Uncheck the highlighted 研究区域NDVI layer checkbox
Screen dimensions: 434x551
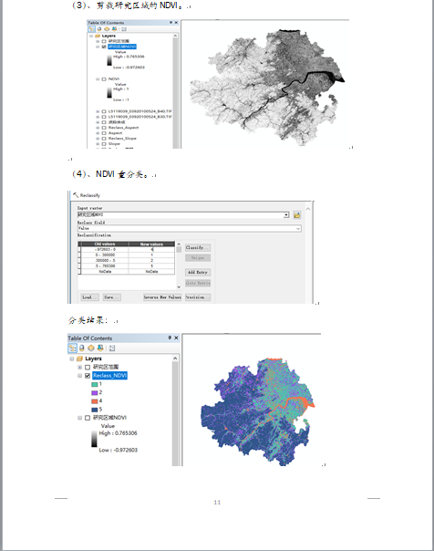(104, 47)
